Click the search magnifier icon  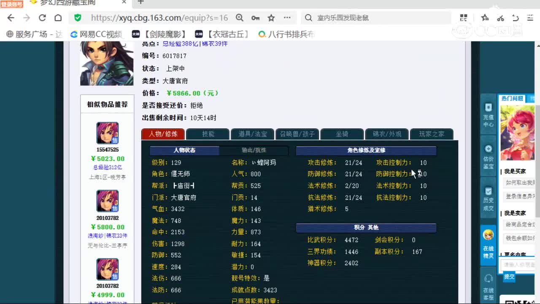pyautogui.click(x=308, y=18)
